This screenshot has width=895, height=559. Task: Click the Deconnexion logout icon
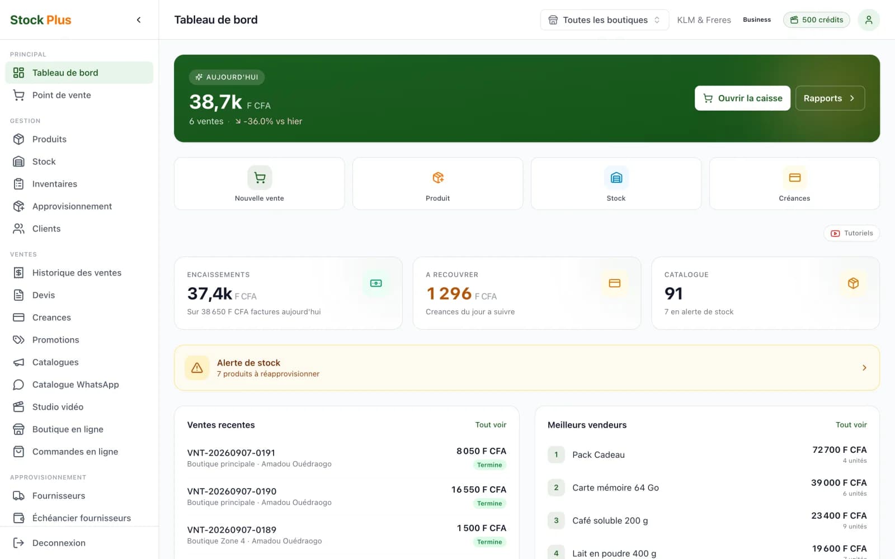click(x=19, y=543)
